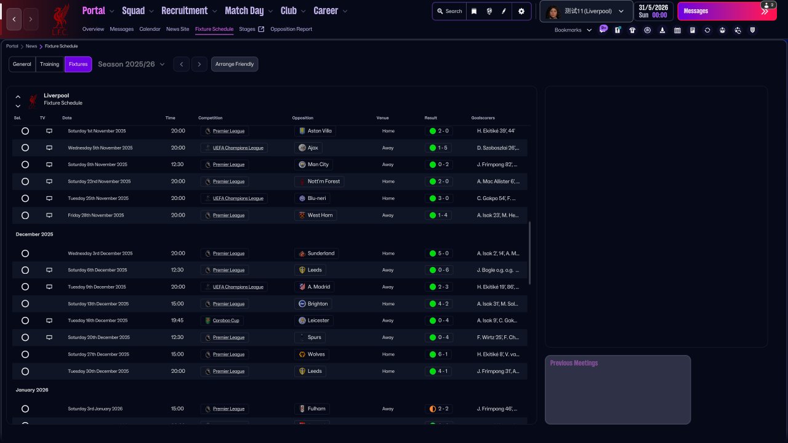Open the Calendar tab
This screenshot has width=788, height=443.
[x=150, y=29]
